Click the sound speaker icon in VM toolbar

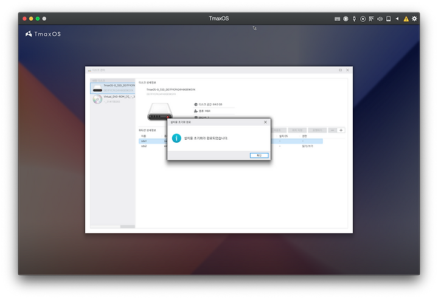380,19
